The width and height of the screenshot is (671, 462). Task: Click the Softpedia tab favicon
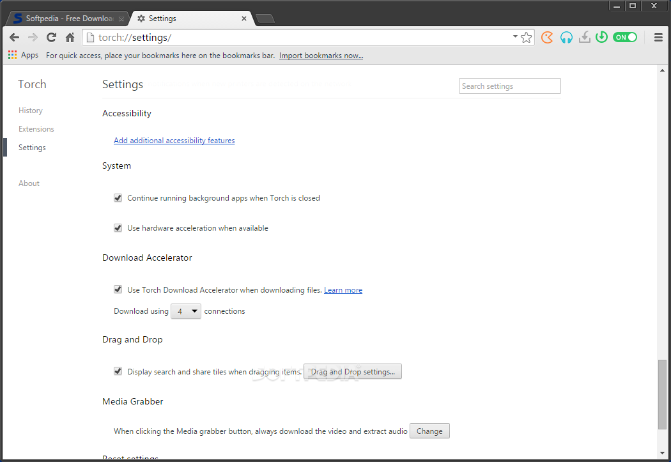17,19
